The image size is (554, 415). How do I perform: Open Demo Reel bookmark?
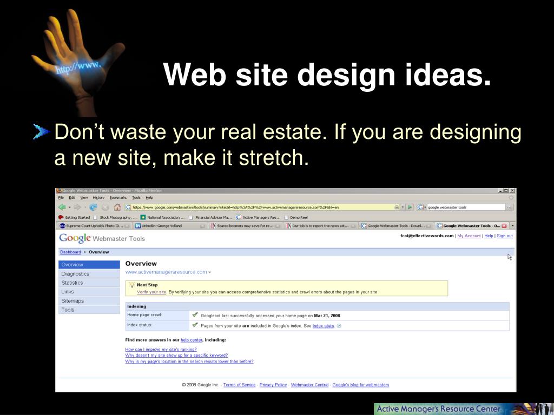pyautogui.click(x=296, y=217)
